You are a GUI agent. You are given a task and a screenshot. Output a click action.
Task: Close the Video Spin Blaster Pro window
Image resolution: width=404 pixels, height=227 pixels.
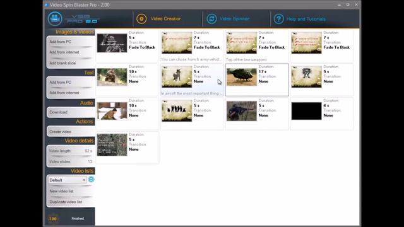356,4
